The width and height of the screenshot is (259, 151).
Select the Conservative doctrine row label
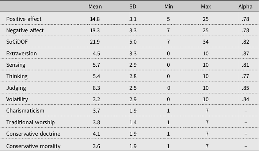click(x=33, y=134)
